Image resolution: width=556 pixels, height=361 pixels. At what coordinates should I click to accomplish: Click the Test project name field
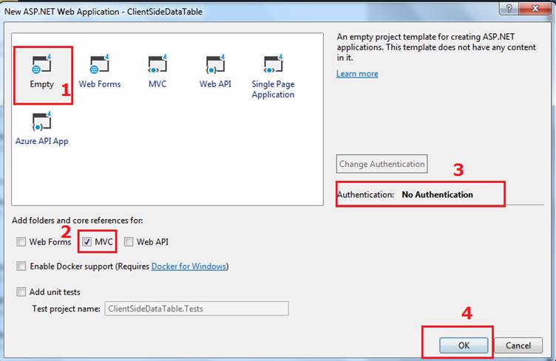tap(197, 309)
